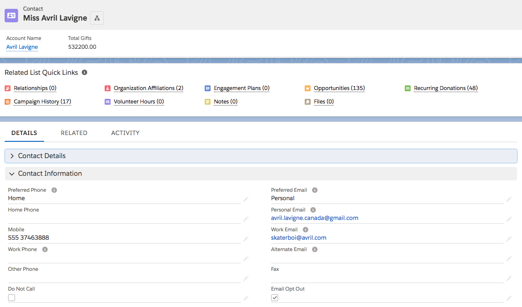The height and width of the screenshot is (307, 522).
Task: Open Opportunities (135) quick link
Action: pos(339,88)
